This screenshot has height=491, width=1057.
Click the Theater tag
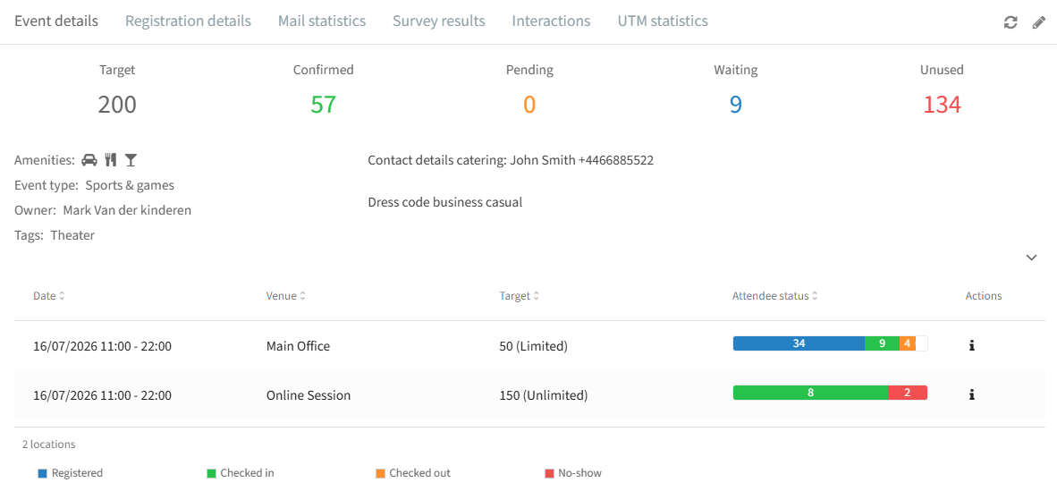point(72,235)
